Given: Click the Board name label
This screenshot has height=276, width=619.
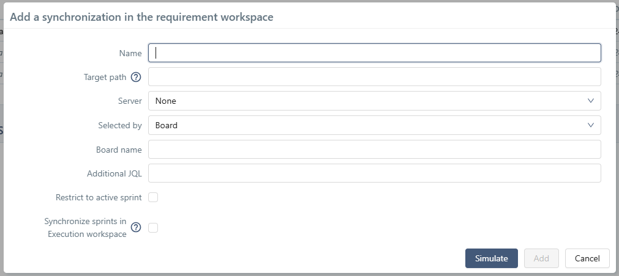Looking at the screenshot, I should click(119, 150).
